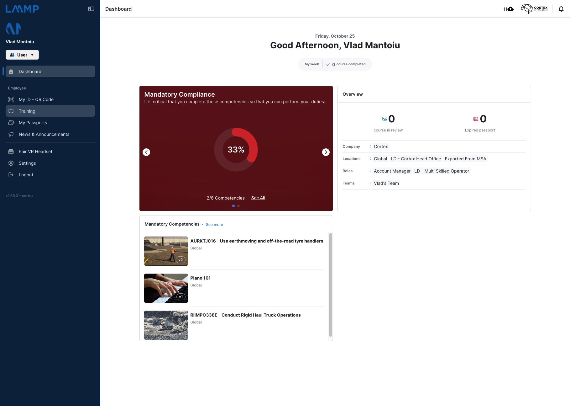Click the passports card icon

click(11, 123)
